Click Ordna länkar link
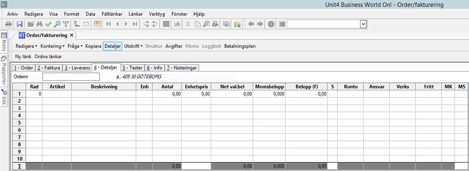469x171 pixels. 48,56
